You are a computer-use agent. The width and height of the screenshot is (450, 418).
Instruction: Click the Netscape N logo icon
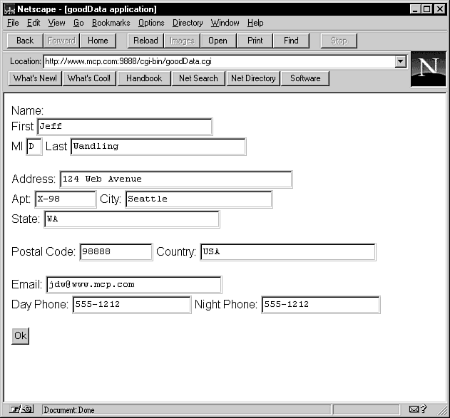click(428, 69)
